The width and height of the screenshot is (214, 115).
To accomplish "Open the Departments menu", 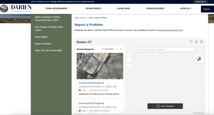I will pos(93,8).
